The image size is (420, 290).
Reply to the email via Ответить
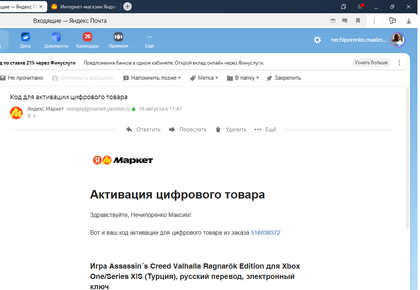tap(143, 130)
